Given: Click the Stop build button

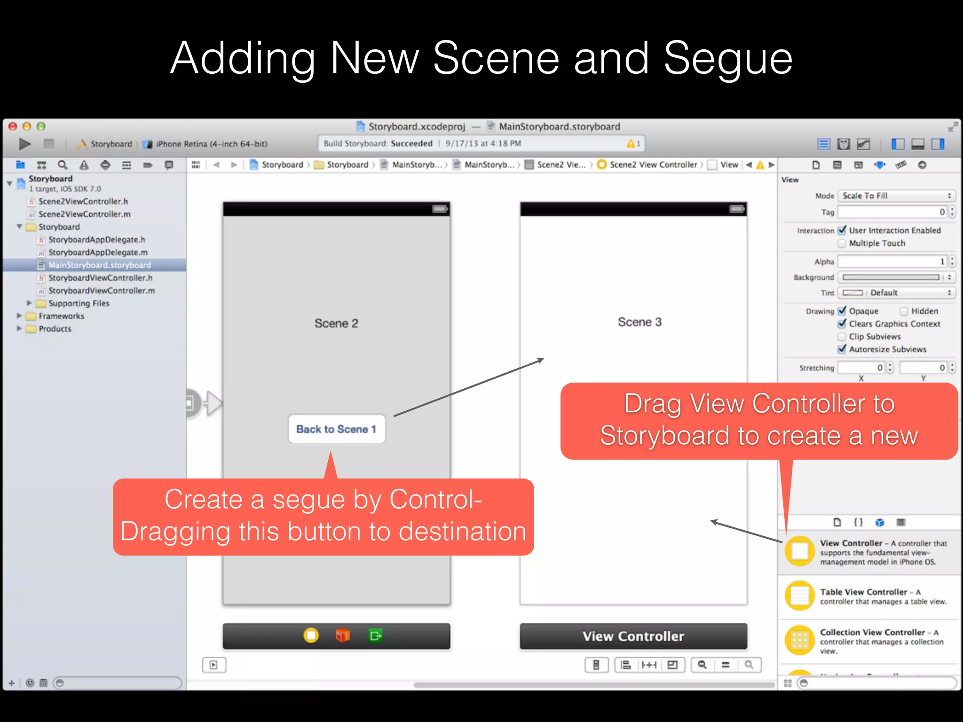Looking at the screenshot, I should (48, 144).
